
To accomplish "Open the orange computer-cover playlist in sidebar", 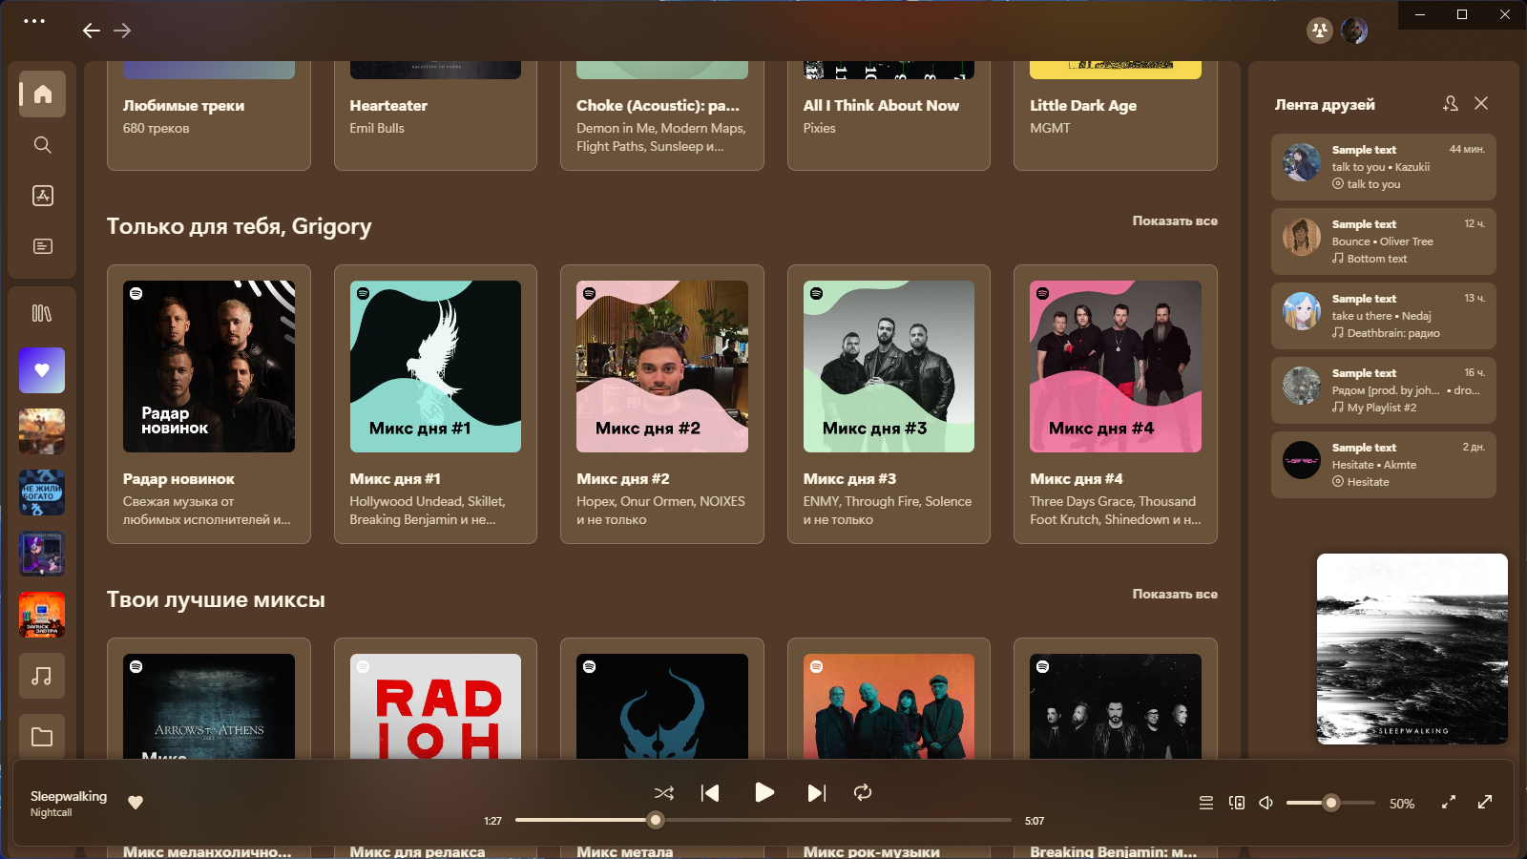I will pos(42,615).
